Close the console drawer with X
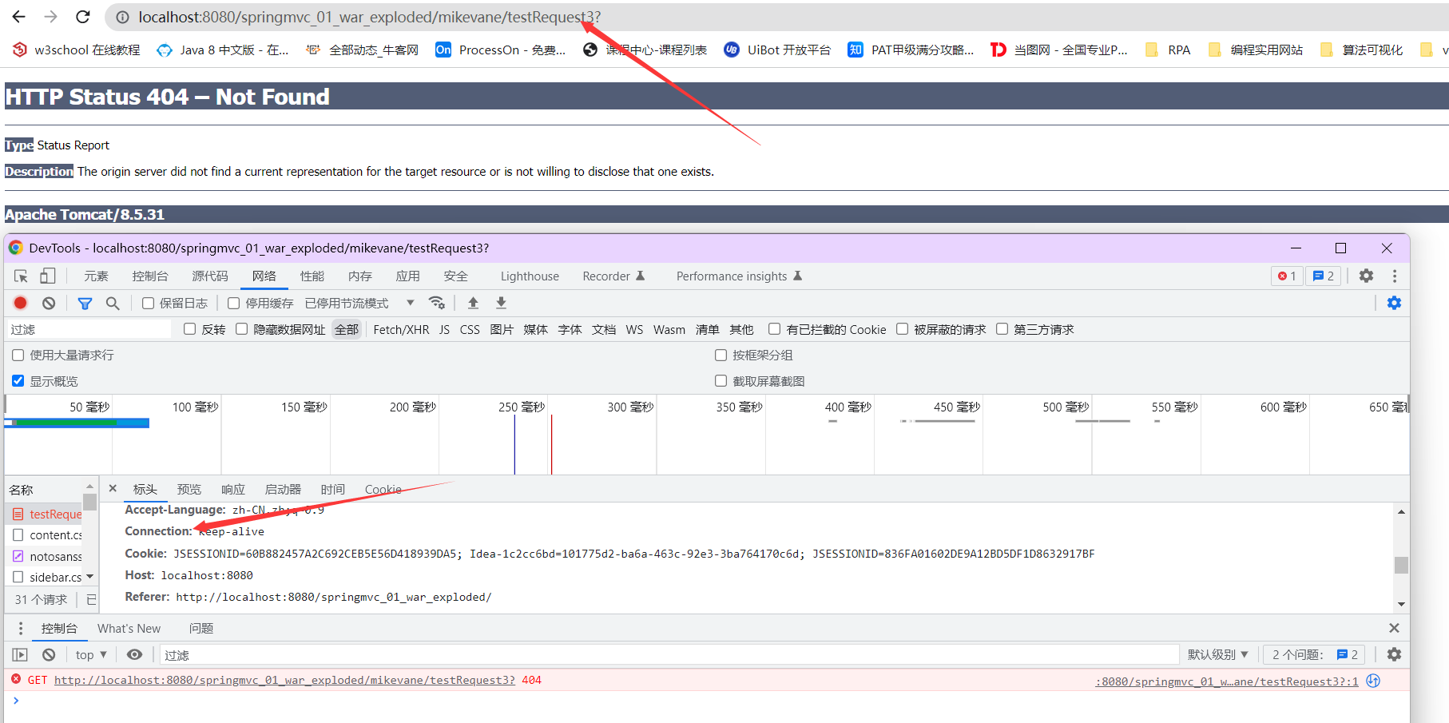Image resolution: width=1449 pixels, height=723 pixels. point(1394,628)
